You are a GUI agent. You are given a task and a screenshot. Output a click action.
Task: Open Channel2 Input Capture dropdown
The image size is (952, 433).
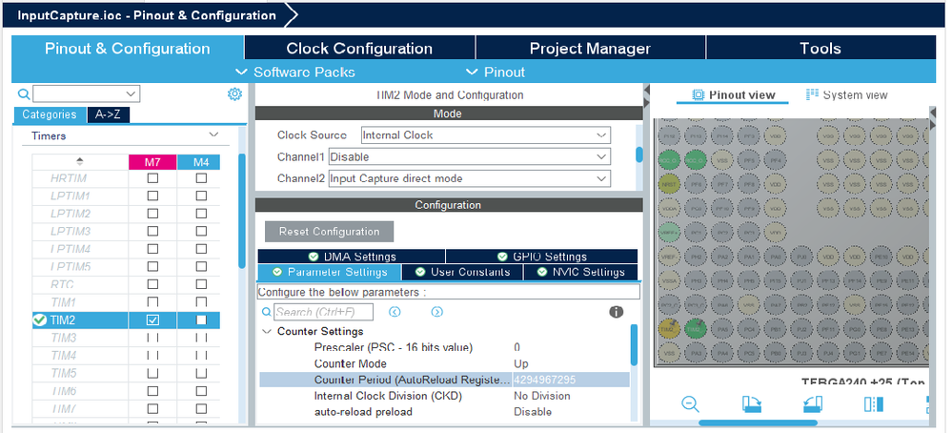469,178
